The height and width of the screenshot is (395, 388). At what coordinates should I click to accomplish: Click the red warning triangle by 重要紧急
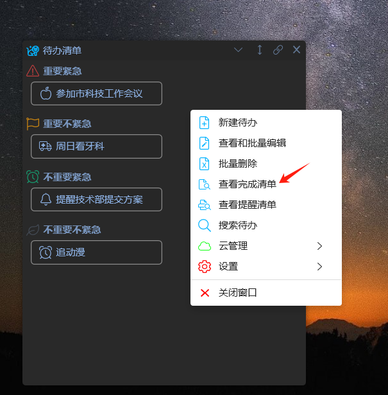[x=33, y=71]
